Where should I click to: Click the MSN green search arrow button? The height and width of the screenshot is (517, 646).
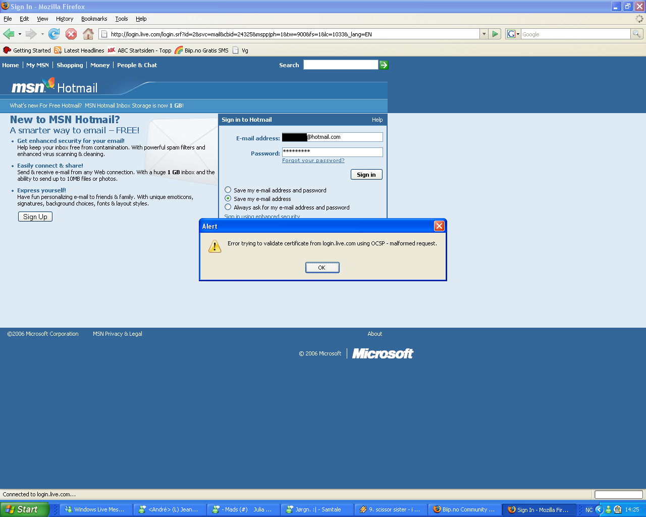384,65
